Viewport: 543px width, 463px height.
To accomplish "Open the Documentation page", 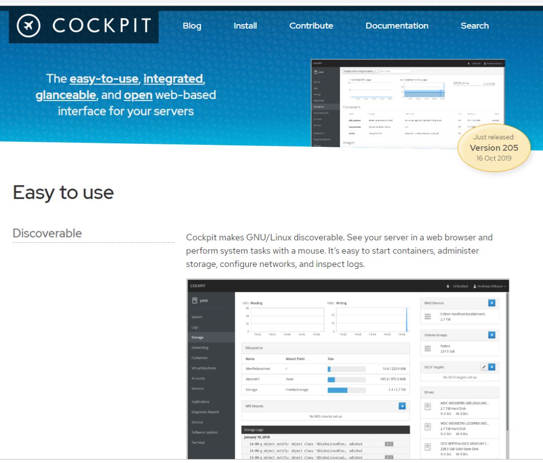I will (x=397, y=26).
